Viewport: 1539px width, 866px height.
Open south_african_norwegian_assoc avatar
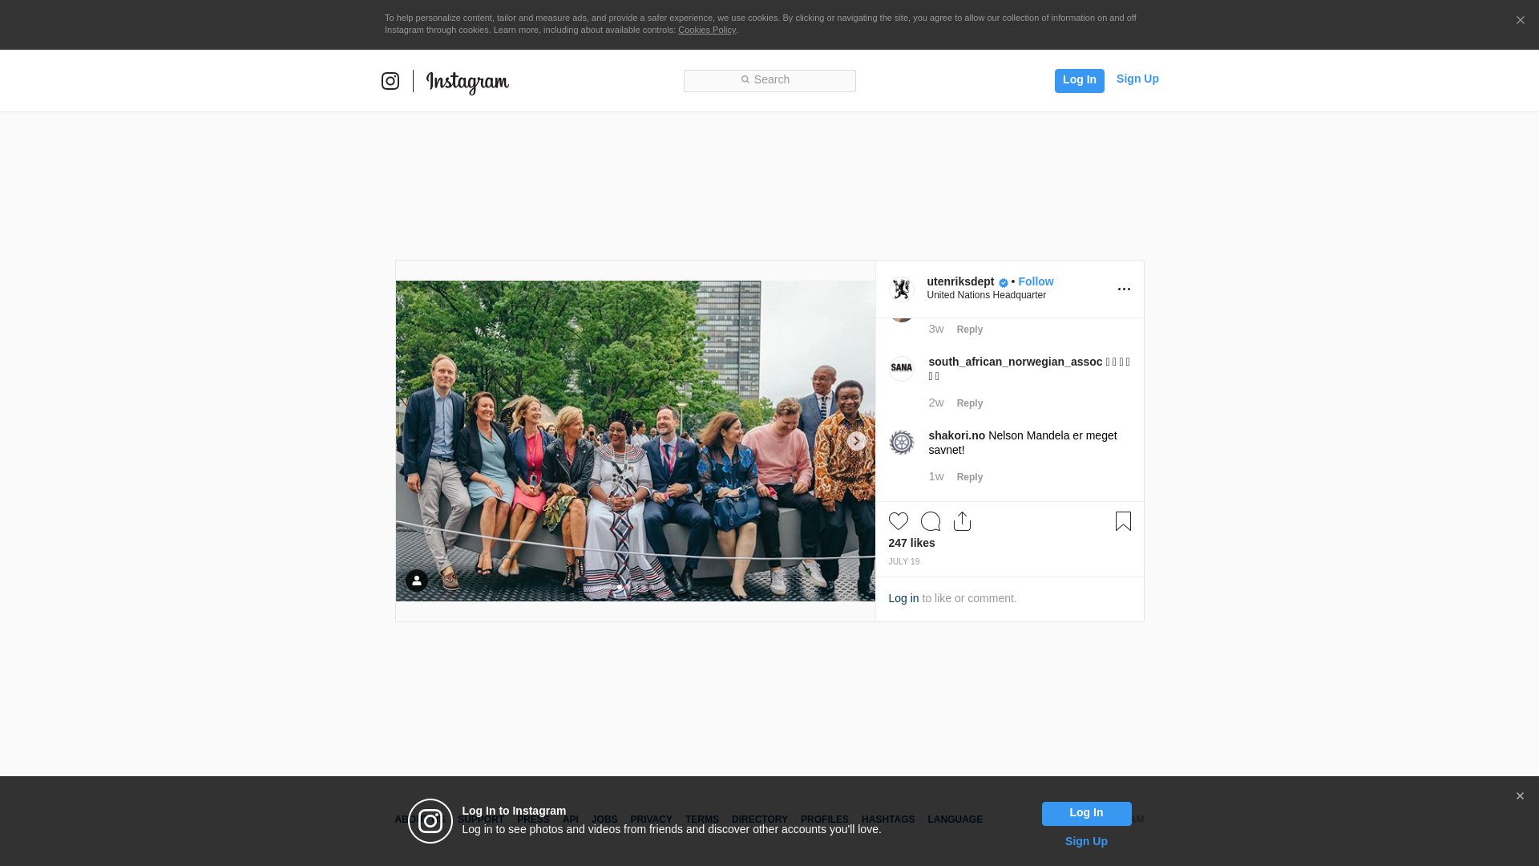[x=902, y=369]
